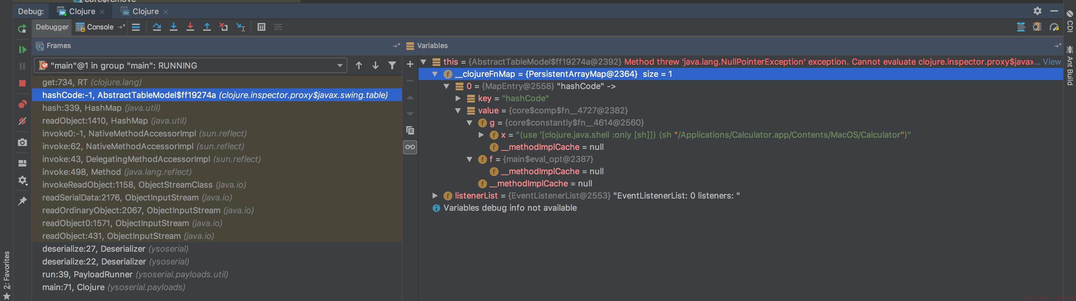Image resolution: width=1076 pixels, height=301 pixels.
Task: Click Drop Frame icon
Action: (x=224, y=27)
